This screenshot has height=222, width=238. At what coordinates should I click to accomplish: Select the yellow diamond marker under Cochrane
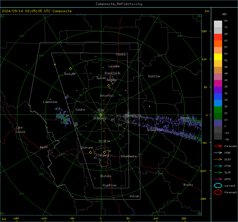pyautogui.click(x=90, y=153)
